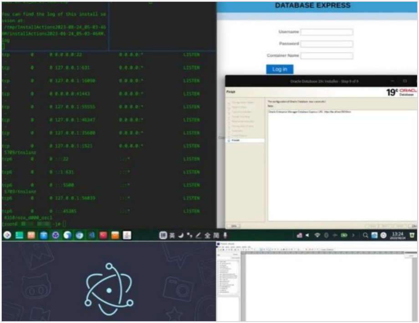The width and height of the screenshot is (419, 323).
Task: Maximize the Oracle Database 19c Installer window
Action: coord(405,81)
